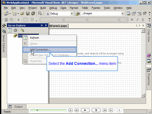
Task: Show more formatting toolbar options chevron
Action: tap(150, 20)
